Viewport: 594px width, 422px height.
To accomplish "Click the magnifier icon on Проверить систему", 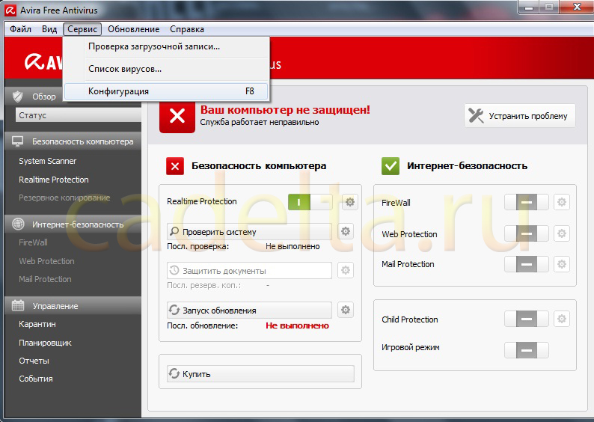I will [x=174, y=231].
